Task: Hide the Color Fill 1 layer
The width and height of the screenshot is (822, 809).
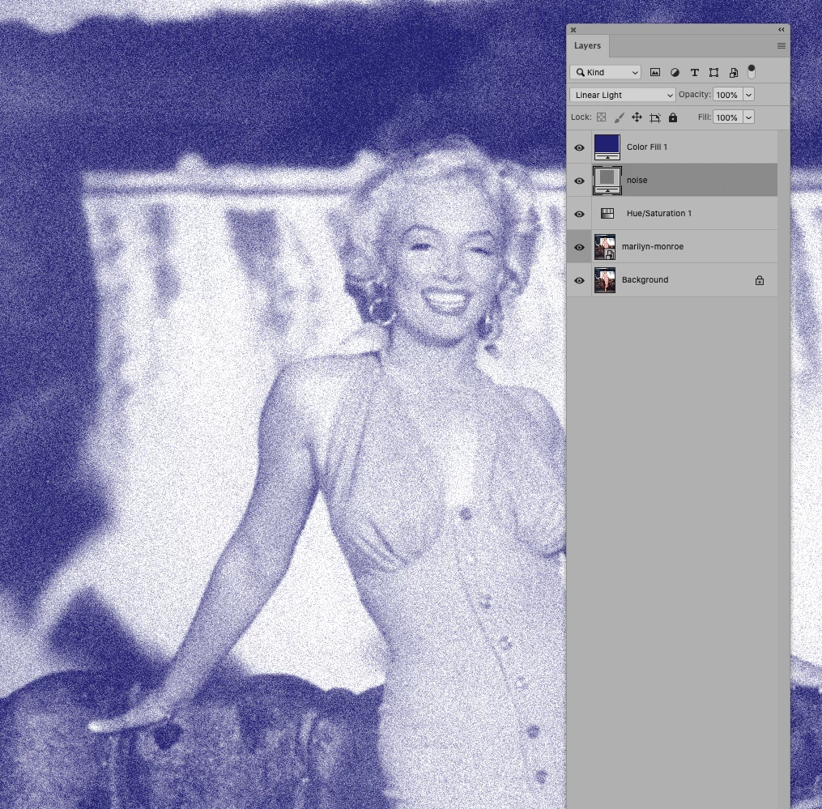Action: [579, 147]
